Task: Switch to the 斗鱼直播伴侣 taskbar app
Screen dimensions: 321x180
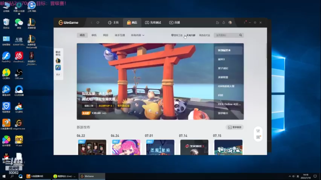Action: (x=38, y=176)
